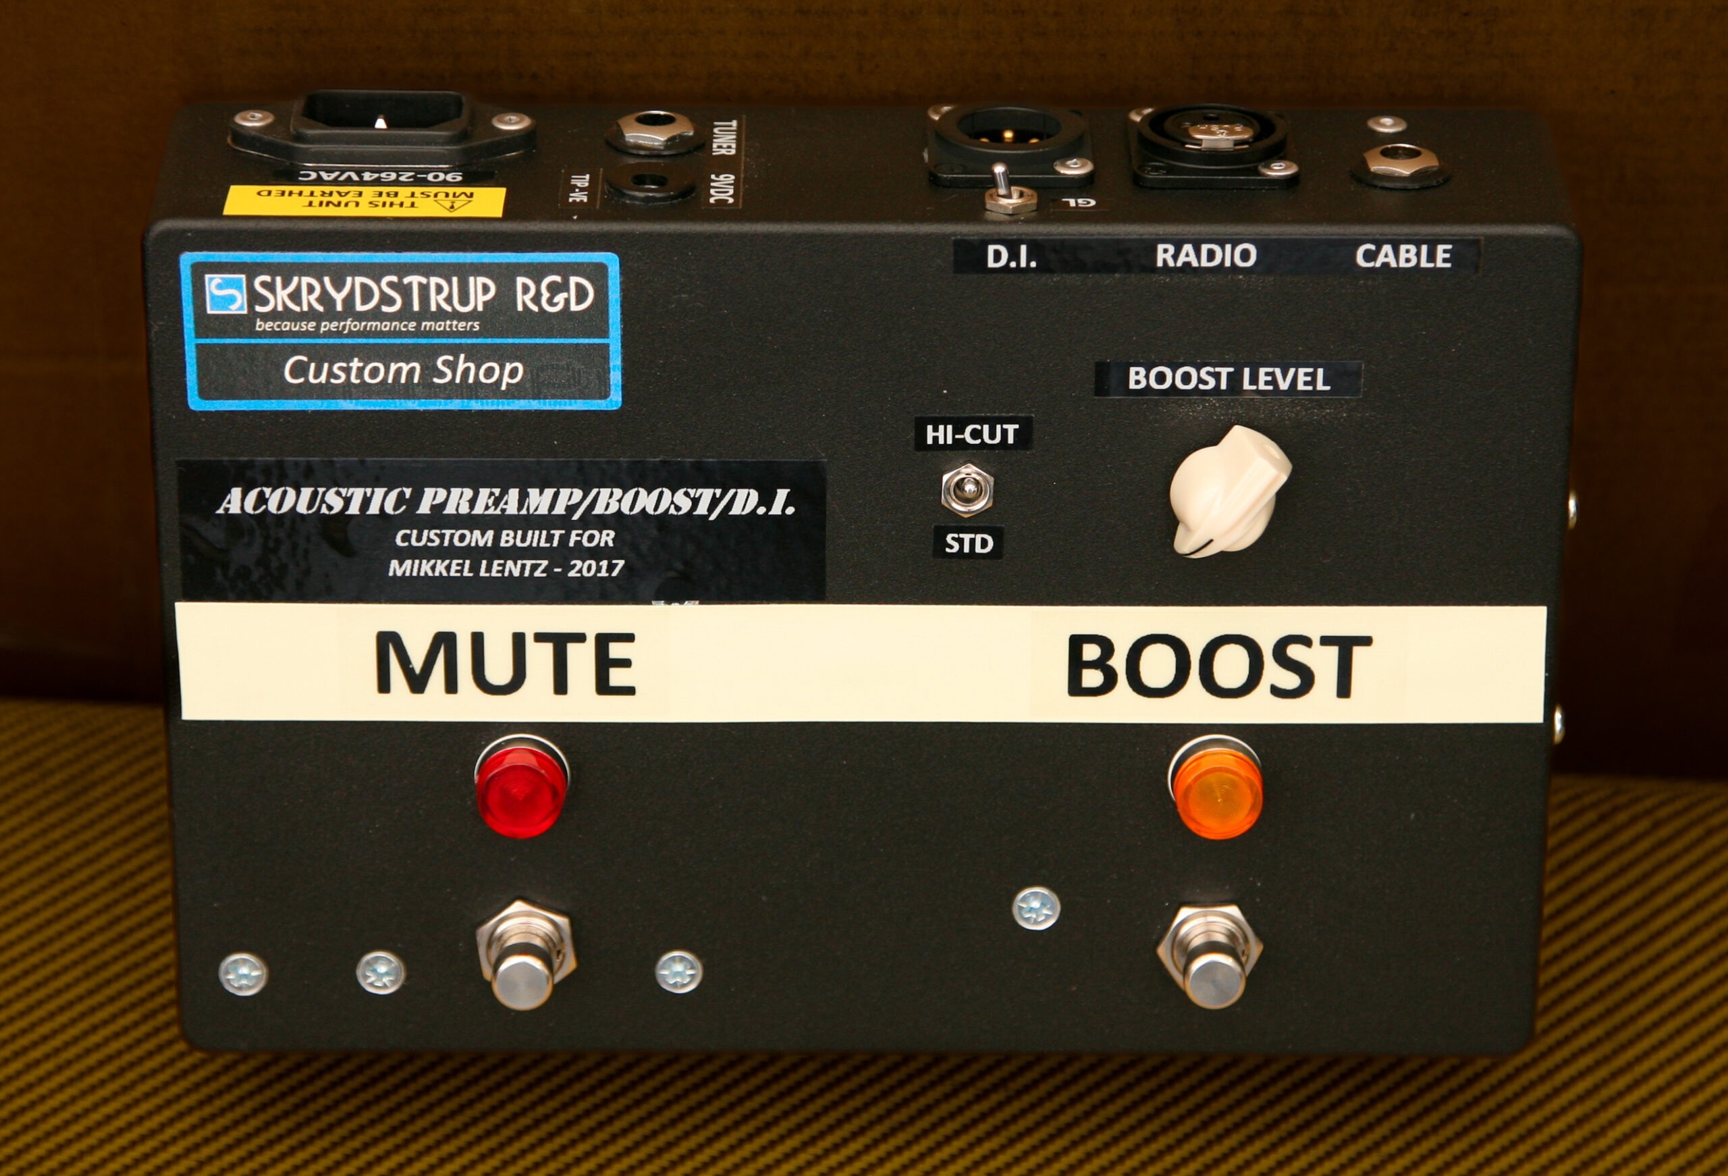Click the TUNER output jack
Viewport: 1728px width, 1176px height.
653,130
